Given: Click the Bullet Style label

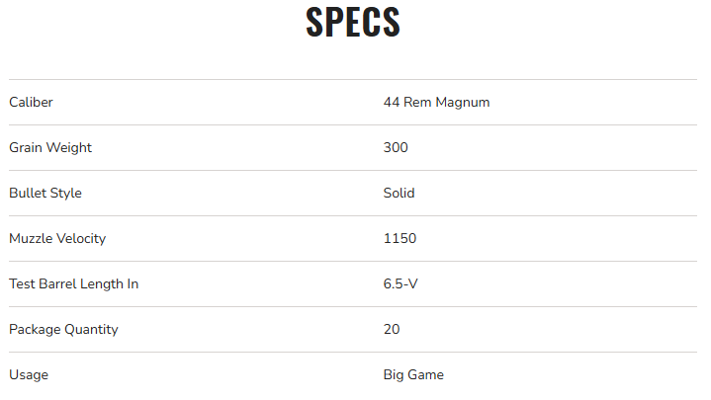Looking at the screenshot, I should coord(45,193).
